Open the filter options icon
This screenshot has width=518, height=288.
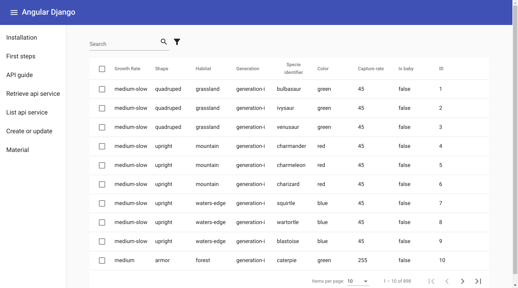pos(177,41)
